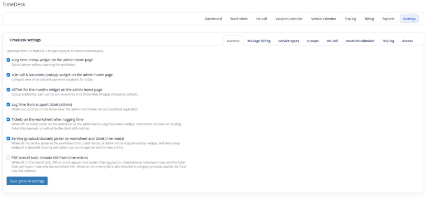Open the Access settings tab

click(x=407, y=41)
